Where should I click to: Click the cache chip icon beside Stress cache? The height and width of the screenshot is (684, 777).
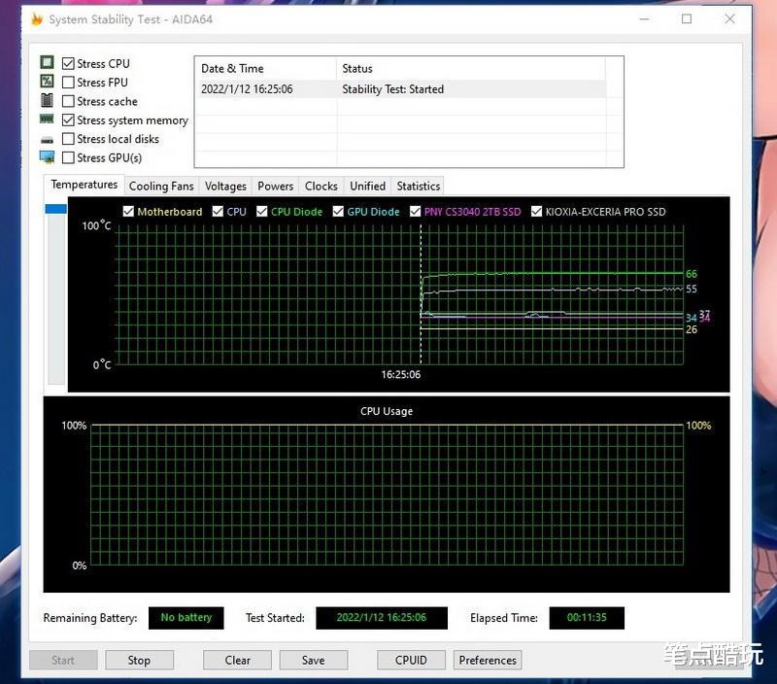[47, 101]
